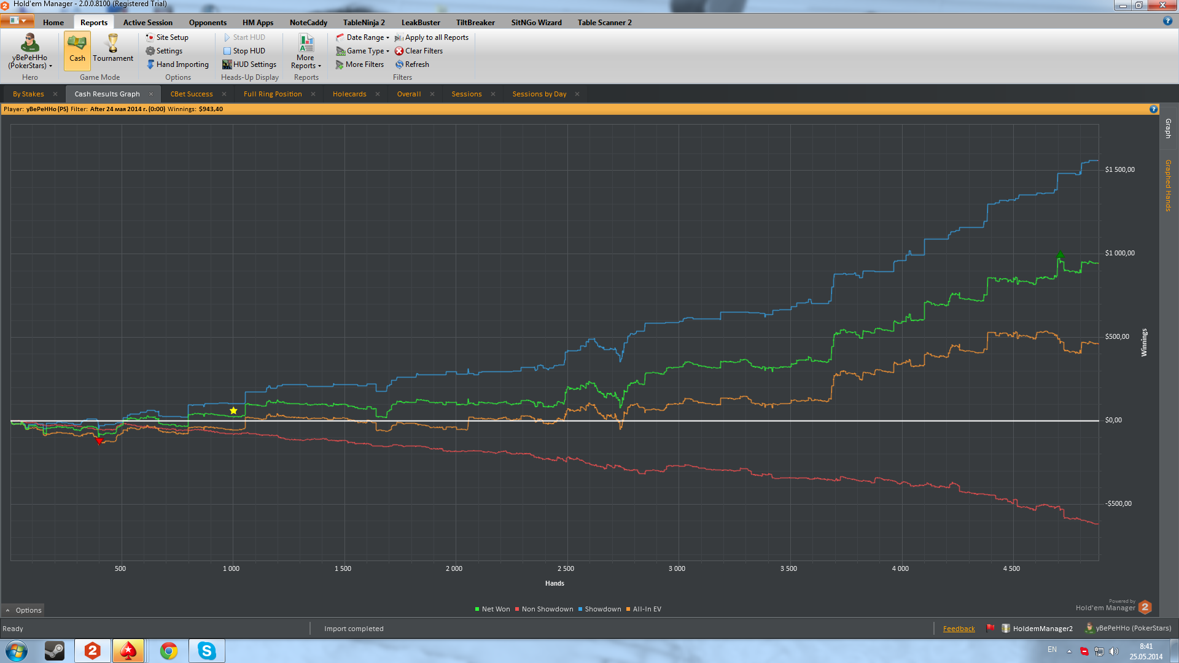Image resolution: width=1179 pixels, height=663 pixels.
Task: Open the TiltBreaker tab
Action: (x=475, y=23)
